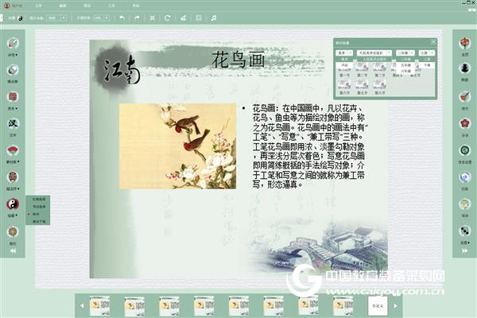The width and height of the screenshot is (477, 318).
Task: Open the last menu in the menu bar
Action: [136, 6]
